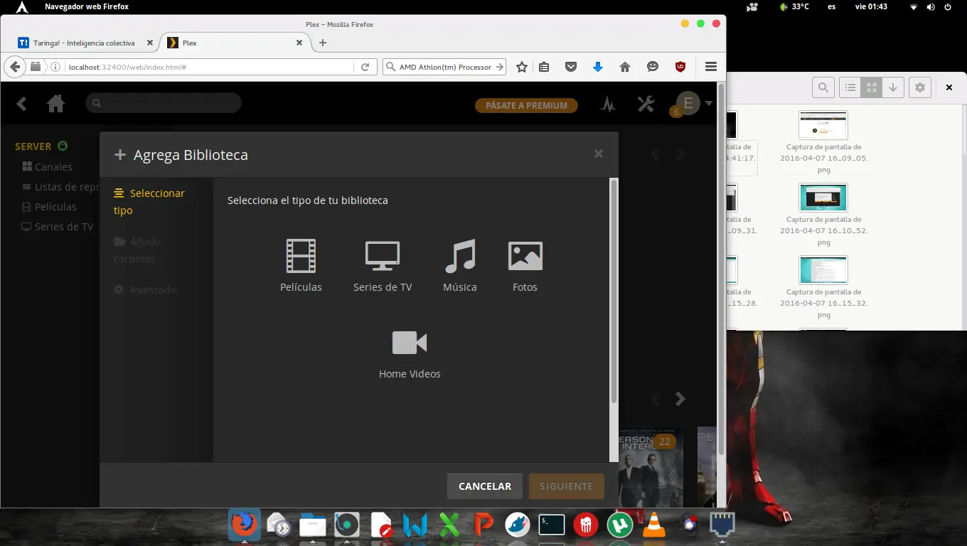This screenshot has height=546, width=967.
Task: Open the volume indicator in top bar
Action: pos(931,6)
